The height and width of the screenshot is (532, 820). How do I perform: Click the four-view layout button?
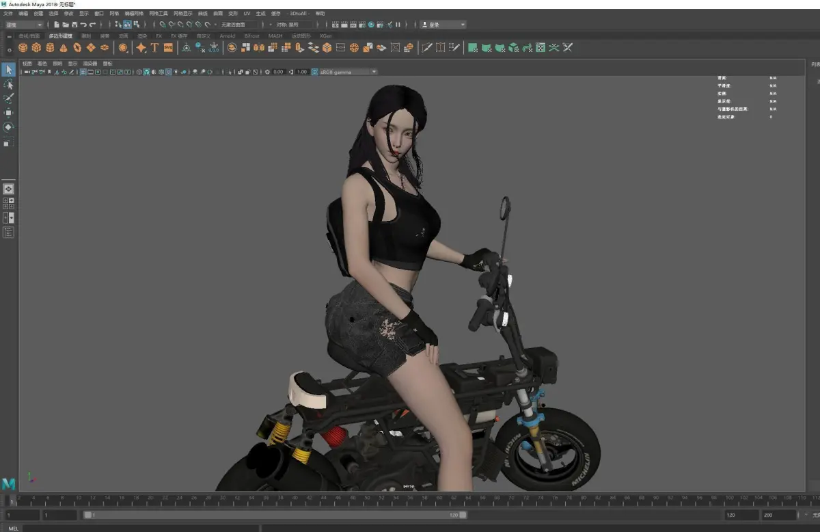(x=8, y=203)
